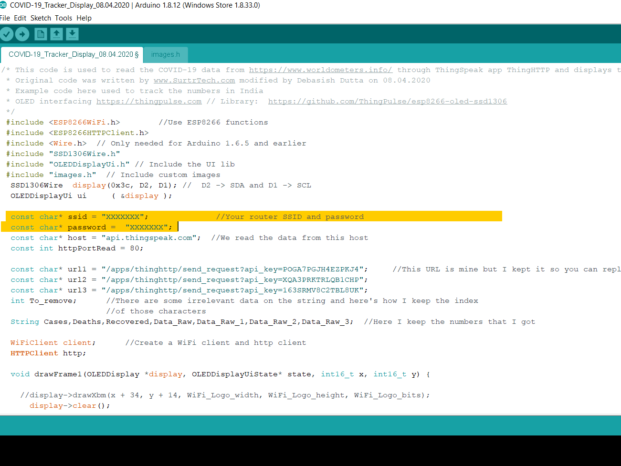621x466 pixels.
Task: Open the Tools menu
Action: tap(63, 18)
